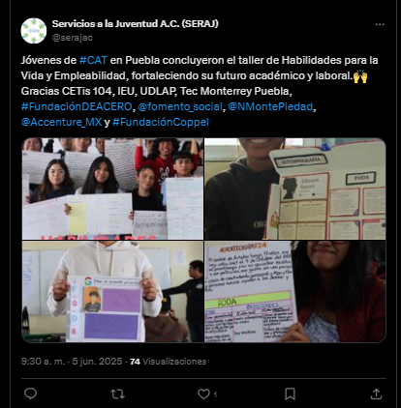Repost this tweet with the retweet icon

[117, 393]
